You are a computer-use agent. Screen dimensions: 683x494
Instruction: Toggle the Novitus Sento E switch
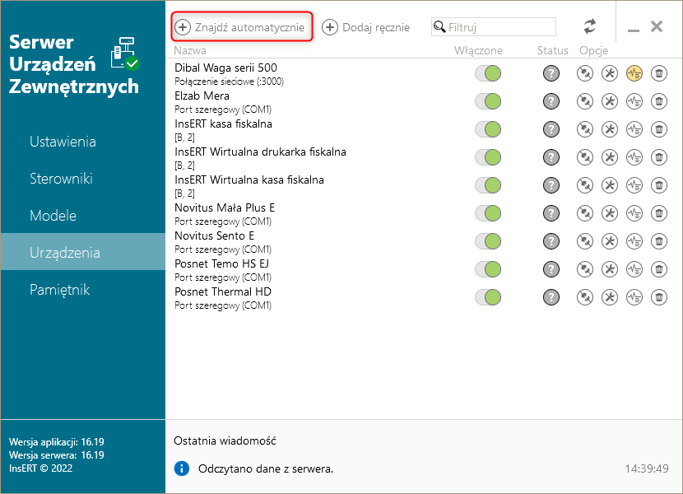click(x=488, y=241)
